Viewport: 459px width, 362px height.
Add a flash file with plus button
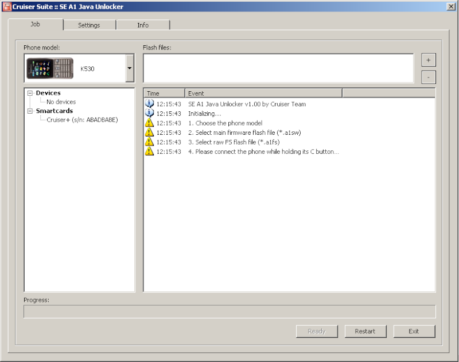pyautogui.click(x=428, y=60)
